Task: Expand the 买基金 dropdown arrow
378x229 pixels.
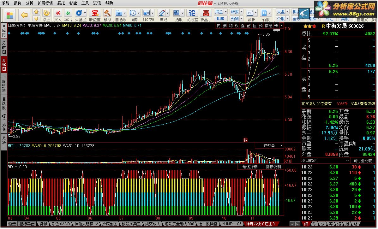Action: tap(85, 13)
